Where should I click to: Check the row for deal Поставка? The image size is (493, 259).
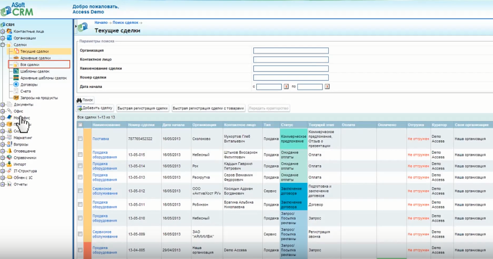(x=80, y=138)
